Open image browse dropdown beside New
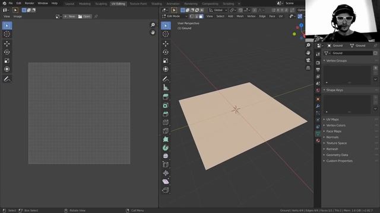 (58, 17)
